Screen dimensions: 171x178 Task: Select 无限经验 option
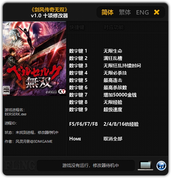[113, 102]
